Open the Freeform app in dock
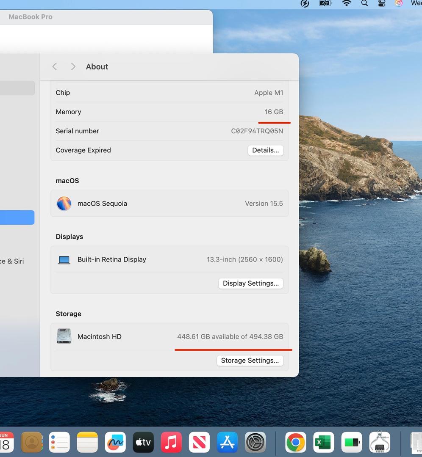The height and width of the screenshot is (457, 422). pyautogui.click(x=115, y=443)
